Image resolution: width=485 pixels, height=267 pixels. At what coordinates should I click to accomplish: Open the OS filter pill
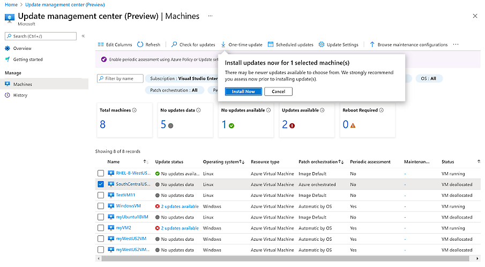click(x=428, y=78)
